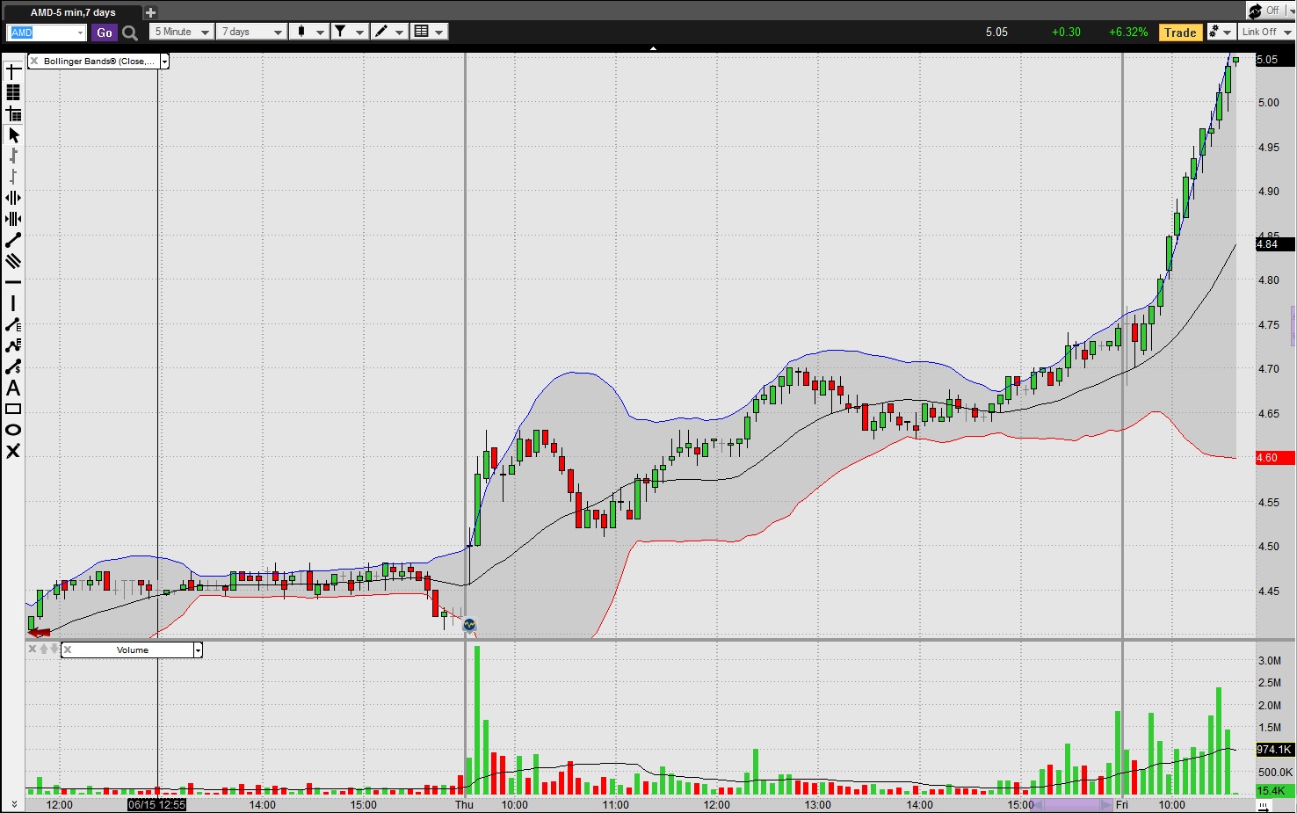Expand the Link Off dropdown

tap(1266, 32)
